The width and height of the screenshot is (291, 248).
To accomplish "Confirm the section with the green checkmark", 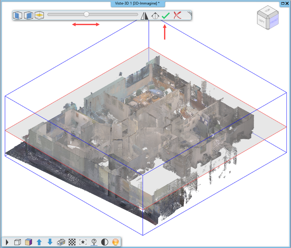I will (x=166, y=16).
